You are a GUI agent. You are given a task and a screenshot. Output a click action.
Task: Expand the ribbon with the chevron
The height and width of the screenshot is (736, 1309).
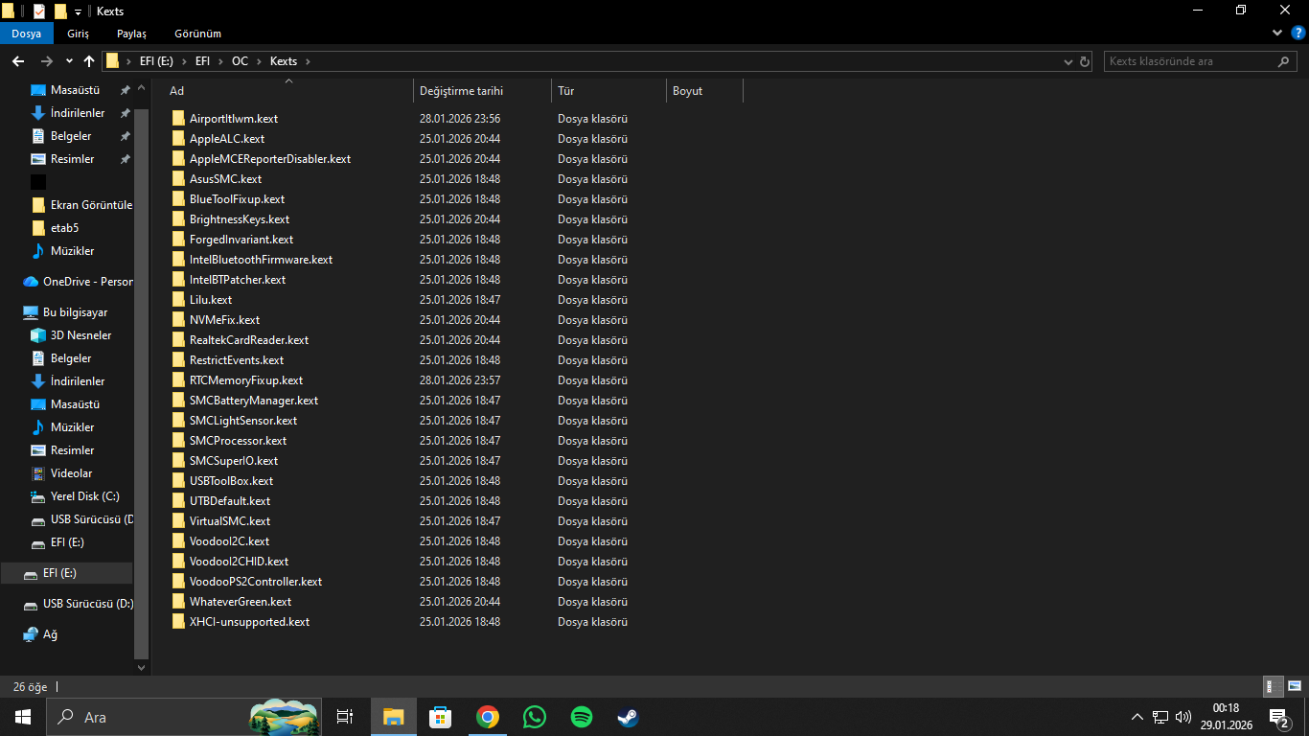point(1277,34)
